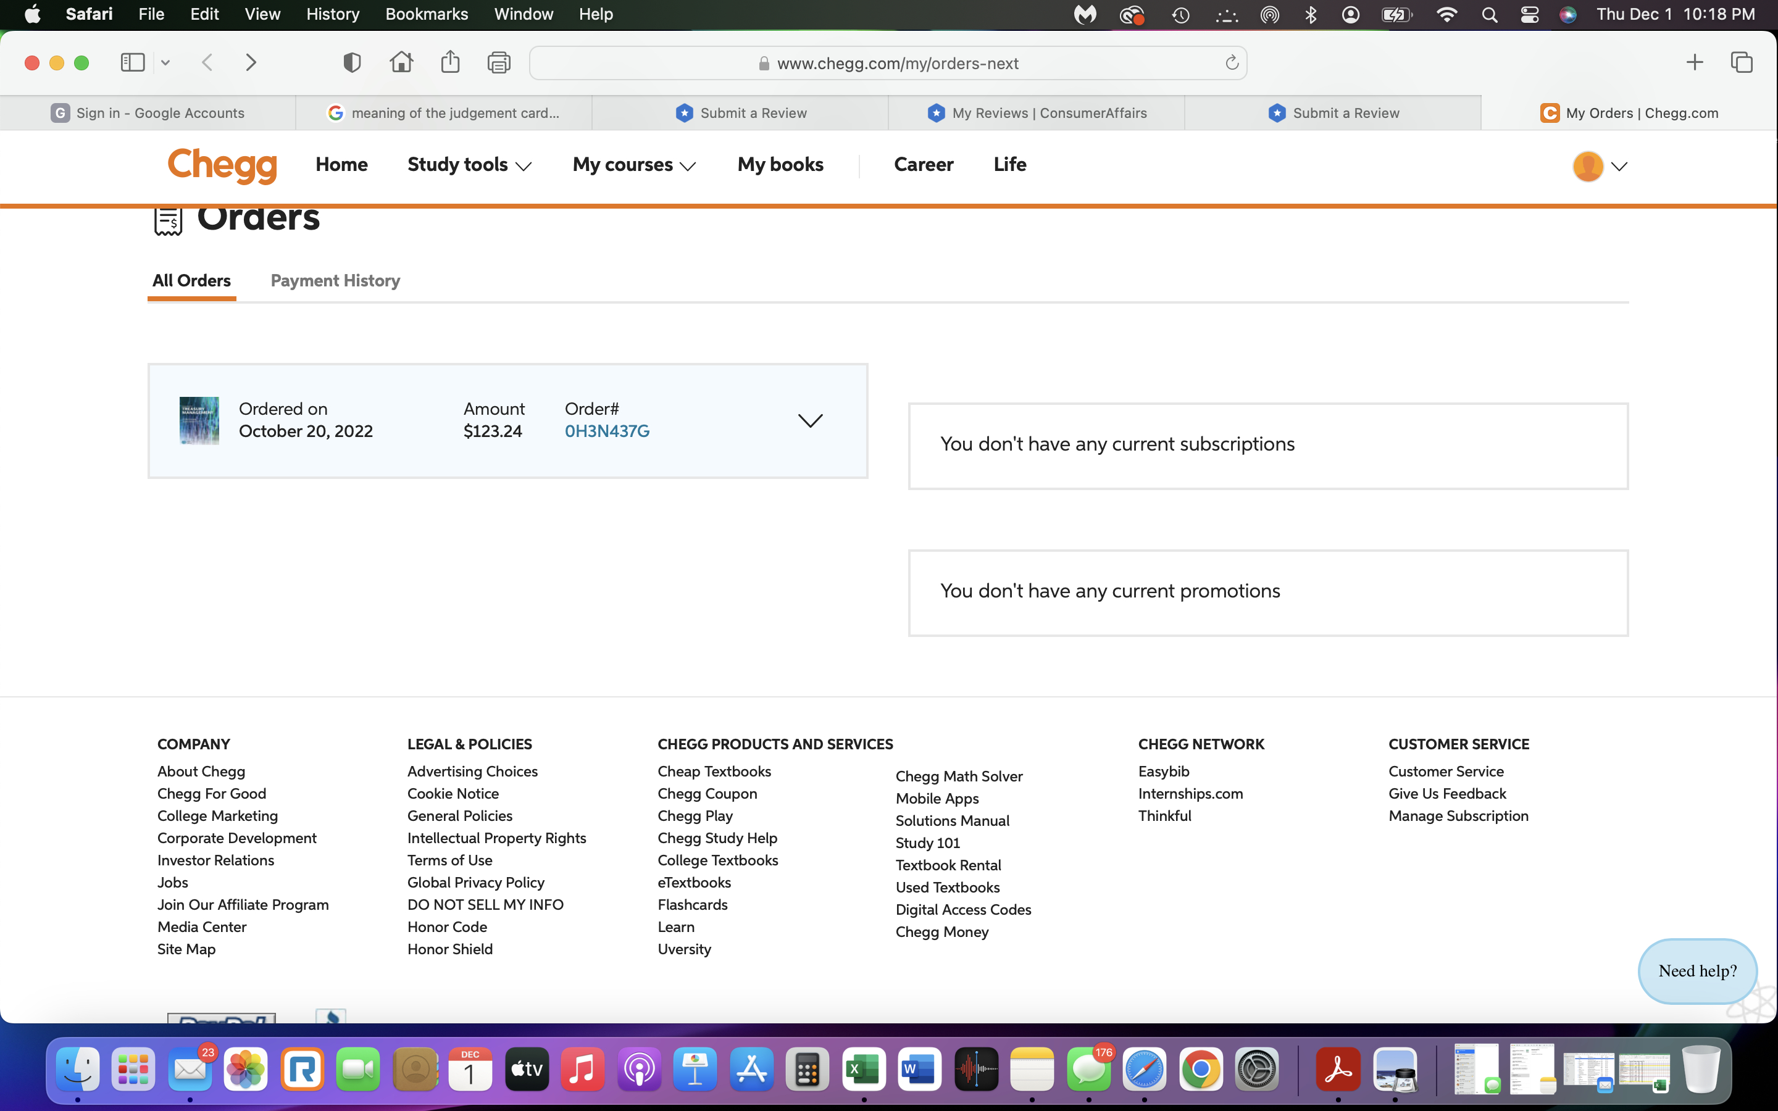Click the privacy shield icon
The height and width of the screenshot is (1111, 1778).
coord(352,62)
